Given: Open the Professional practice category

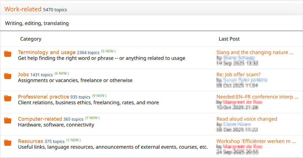Looking at the screenshot, I should [43, 97].
